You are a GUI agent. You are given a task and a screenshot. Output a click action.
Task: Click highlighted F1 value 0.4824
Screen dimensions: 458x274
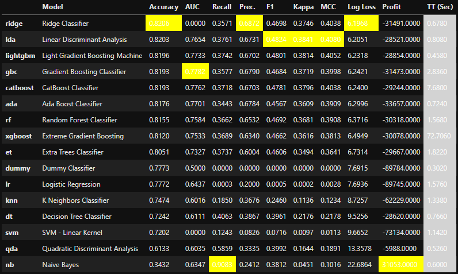point(276,40)
